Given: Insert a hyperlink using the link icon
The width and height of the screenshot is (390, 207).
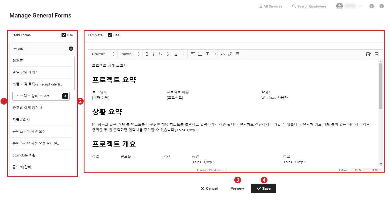Looking at the screenshot, I should click(230, 54).
